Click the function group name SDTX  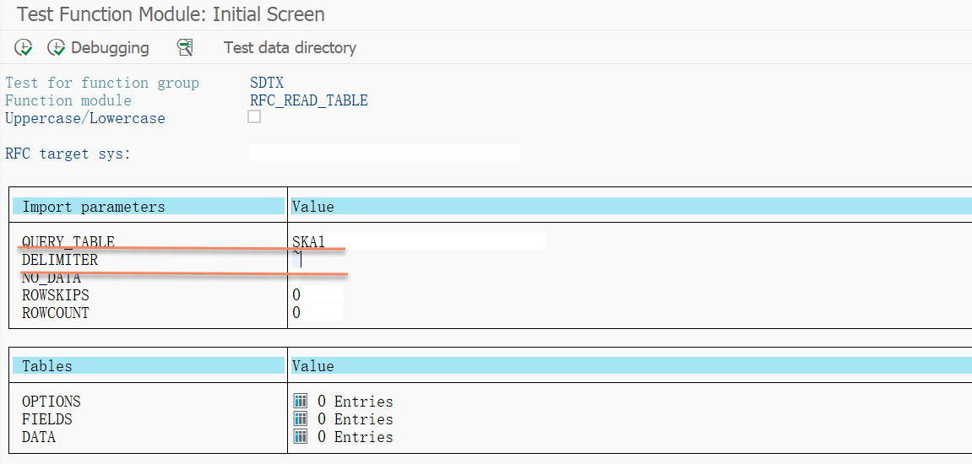coord(267,83)
